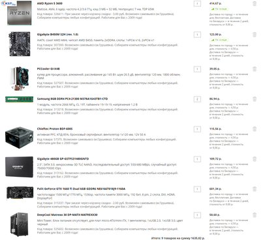
Task: Delete Chieftec Proton BDF-600S with trash icon
Action: (254, 129)
